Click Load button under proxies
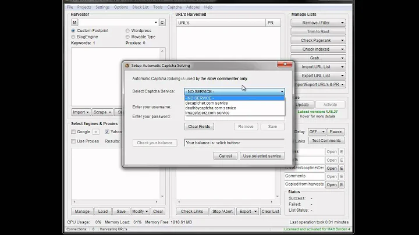The height and width of the screenshot is (235, 419). point(102,211)
